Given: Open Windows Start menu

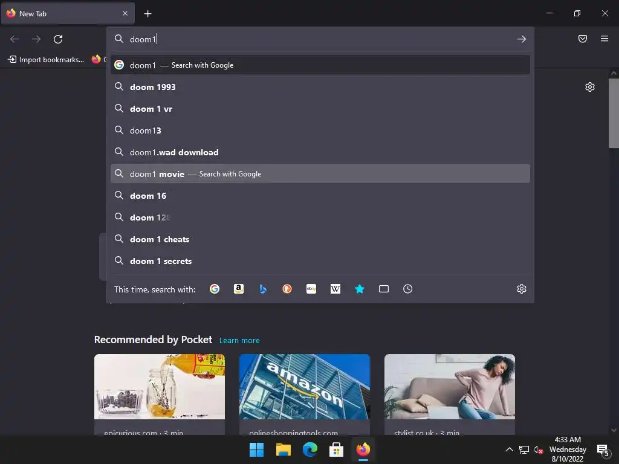Looking at the screenshot, I should [x=256, y=449].
